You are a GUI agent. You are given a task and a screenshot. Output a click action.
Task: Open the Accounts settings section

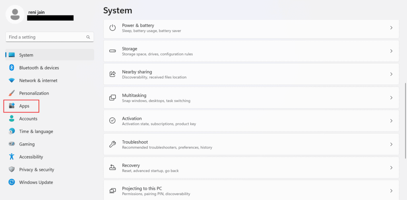(x=28, y=118)
